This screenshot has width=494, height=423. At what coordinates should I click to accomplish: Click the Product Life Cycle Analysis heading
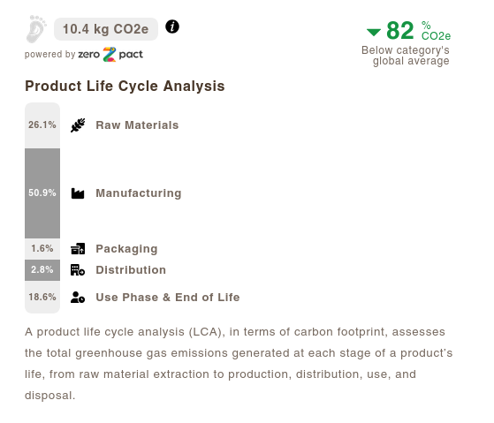[x=125, y=86]
